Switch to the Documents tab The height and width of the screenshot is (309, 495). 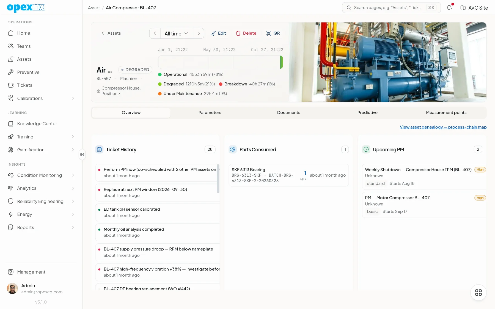tap(289, 113)
